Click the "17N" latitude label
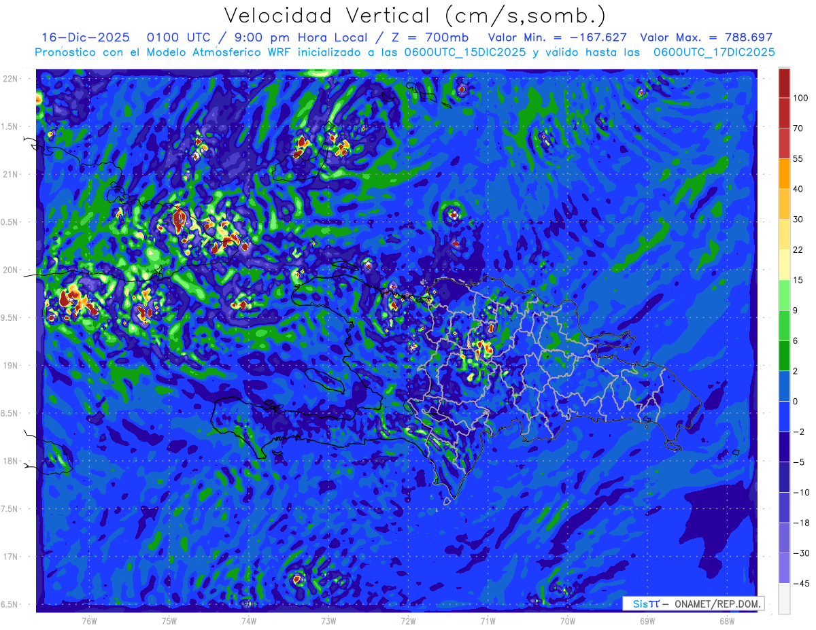 coord(10,557)
